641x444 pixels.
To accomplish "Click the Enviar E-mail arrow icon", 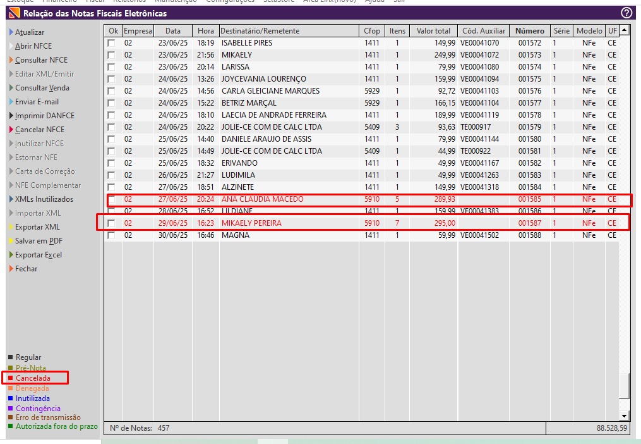I will click(11, 102).
